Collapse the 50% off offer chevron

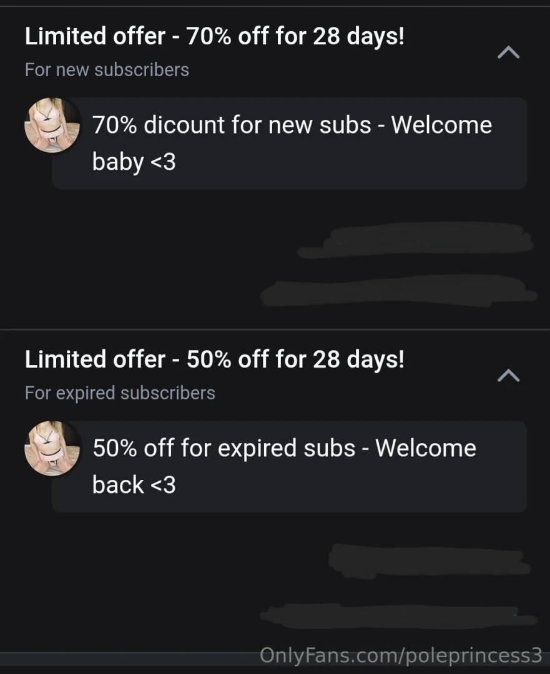pos(508,375)
